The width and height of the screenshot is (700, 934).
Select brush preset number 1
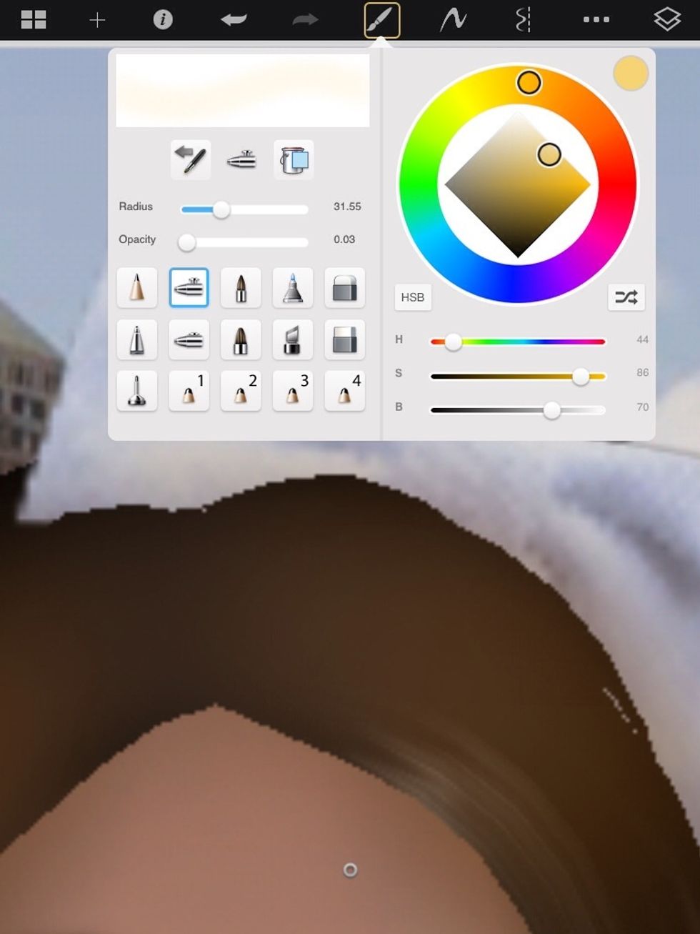point(189,391)
